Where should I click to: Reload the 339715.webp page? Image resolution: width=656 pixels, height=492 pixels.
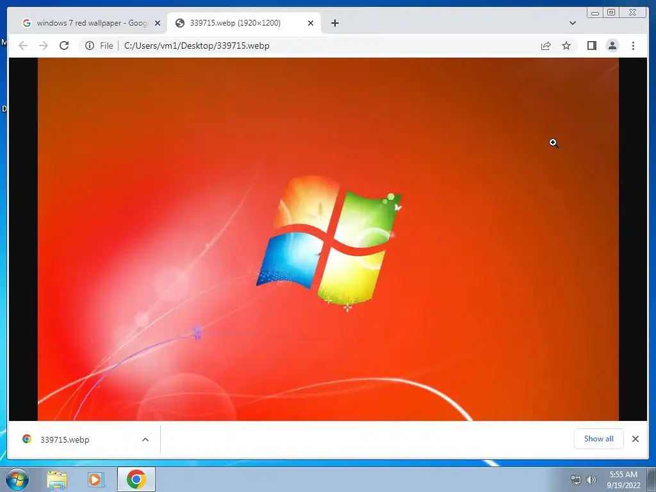(64, 45)
